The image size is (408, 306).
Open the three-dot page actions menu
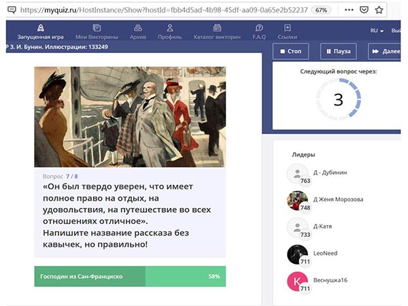point(349,10)
